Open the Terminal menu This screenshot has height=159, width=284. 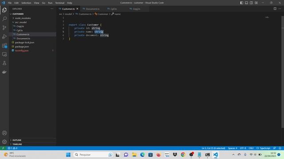click(60, 3)
